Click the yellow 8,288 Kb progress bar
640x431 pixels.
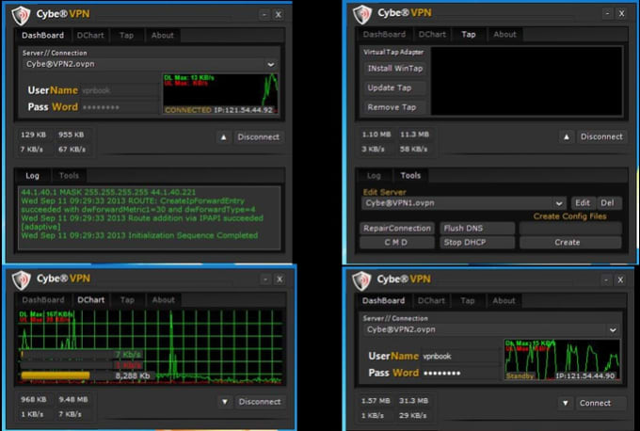[56, 375]
